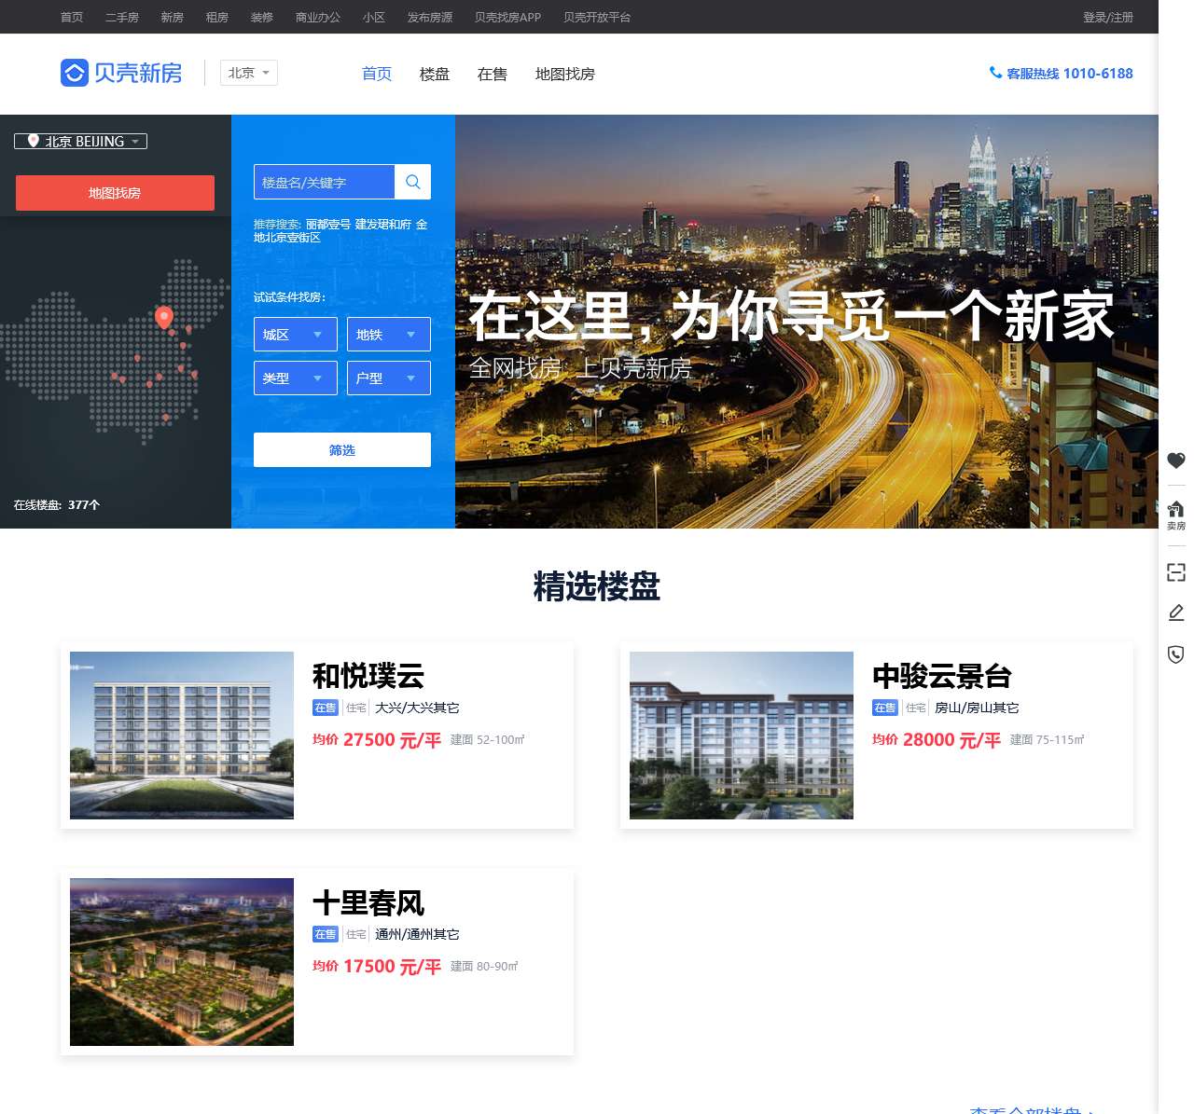Viewport: 1194px width, 1114px height.
Task: Click 首页 in the dark top bar
Action: [72, 17]
